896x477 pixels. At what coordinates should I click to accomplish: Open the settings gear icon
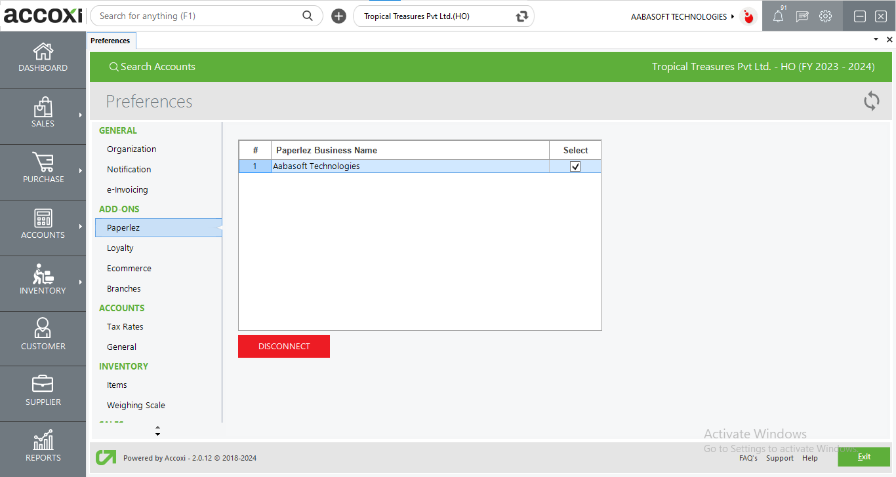tap(825, 16)
